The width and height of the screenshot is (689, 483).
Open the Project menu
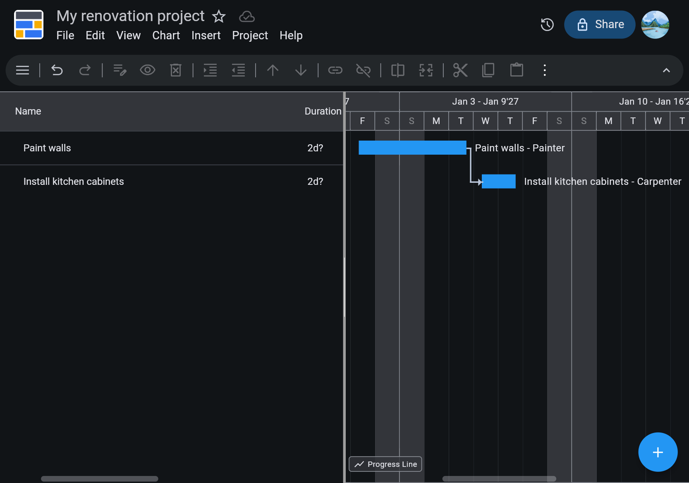point(250,36)
